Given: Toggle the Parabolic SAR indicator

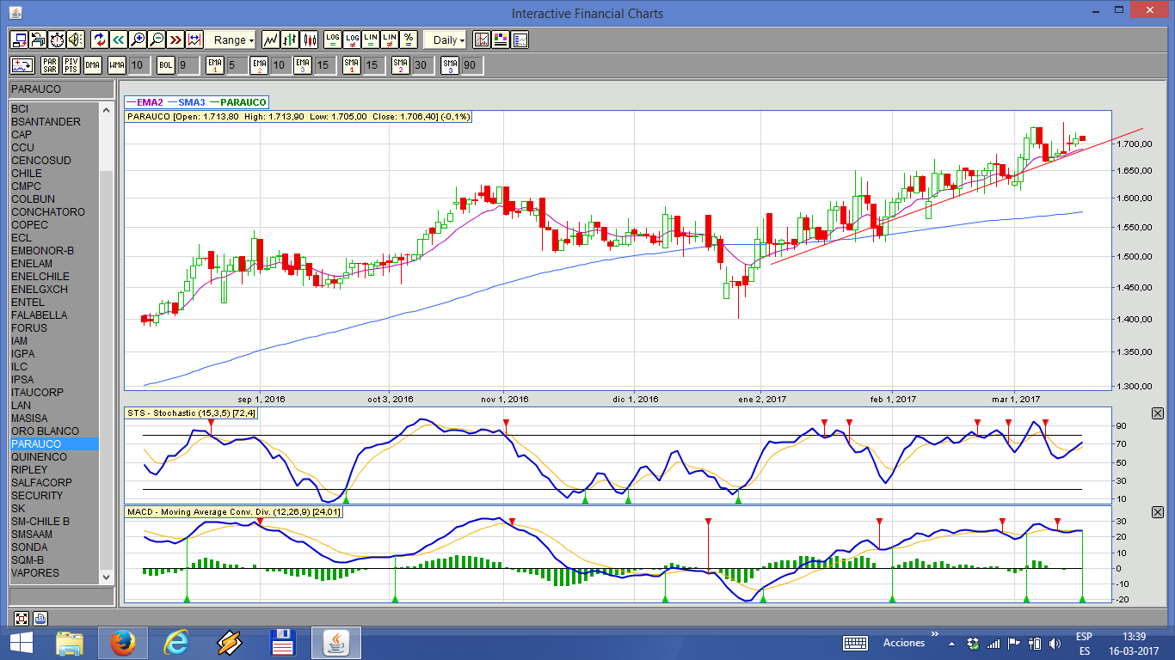Looking at the screenshot, I should coord(50,65).
